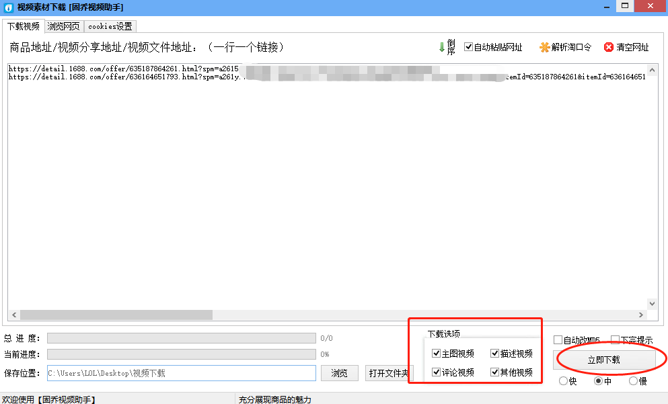The height and width of the screenshot is (404, 668).
Task: Maximize the 视频素材下载 window
Action: click(x=625, y=6)
